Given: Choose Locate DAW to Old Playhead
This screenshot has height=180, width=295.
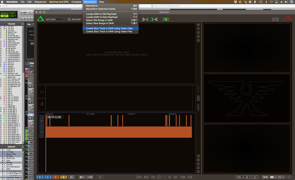Looking at the screenshot, I should tap(110, 14).
